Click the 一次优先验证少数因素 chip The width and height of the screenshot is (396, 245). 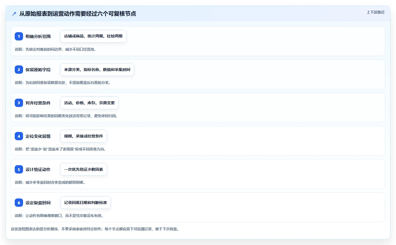click(x=84, y=169)
